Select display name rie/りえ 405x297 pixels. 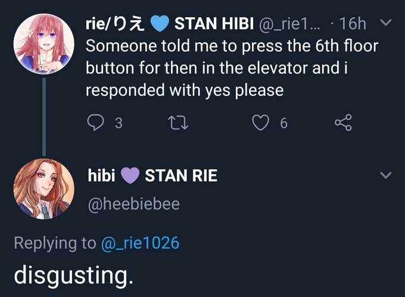(x=115, y=23)
